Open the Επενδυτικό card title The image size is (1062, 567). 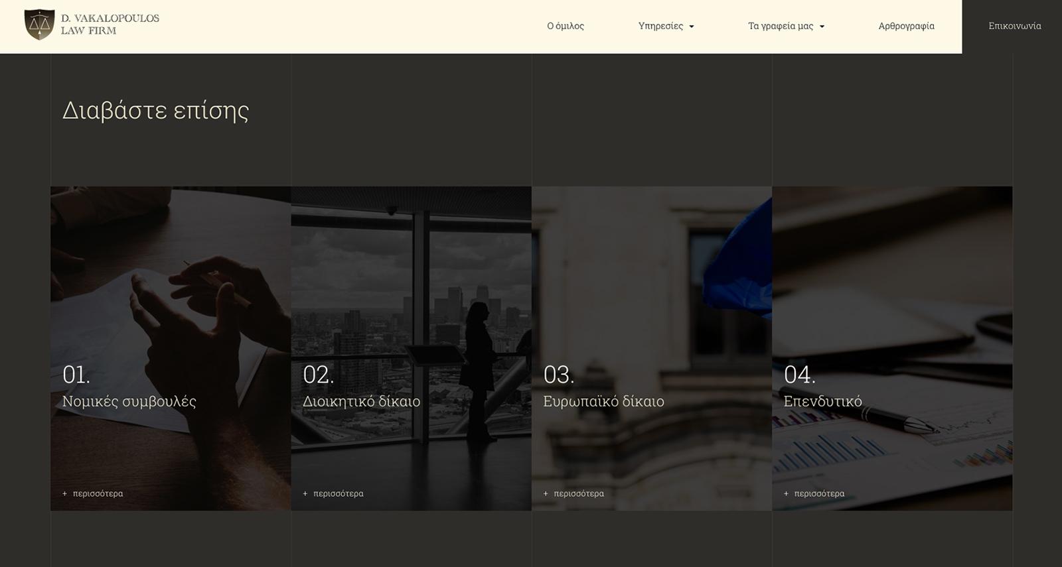pyautogui.click(x=822, y=401)
